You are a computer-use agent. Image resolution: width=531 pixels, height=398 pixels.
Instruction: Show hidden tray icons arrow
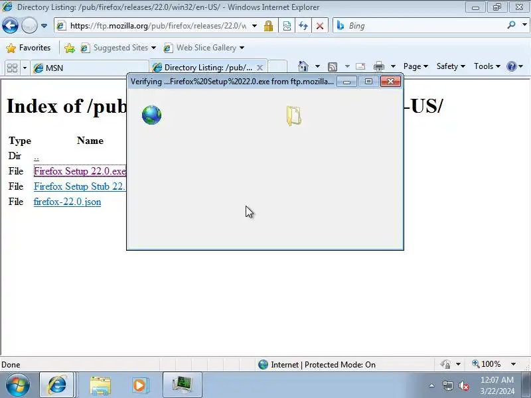click(x=431, y=385)
